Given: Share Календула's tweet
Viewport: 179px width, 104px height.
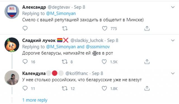Looking at the screenshot, I should coord(147,88).
